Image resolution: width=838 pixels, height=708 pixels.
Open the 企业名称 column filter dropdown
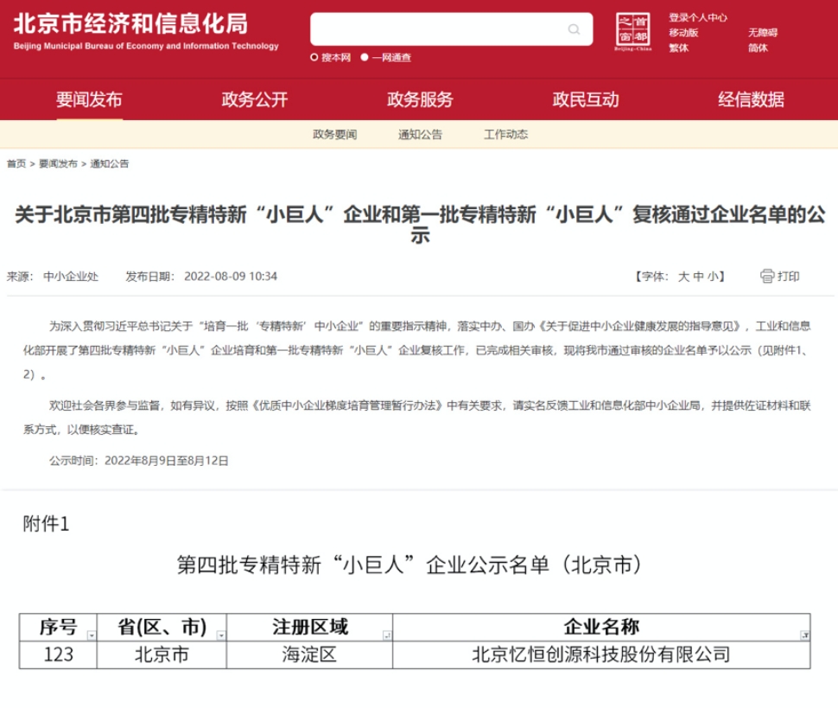(x=804, y=635)
